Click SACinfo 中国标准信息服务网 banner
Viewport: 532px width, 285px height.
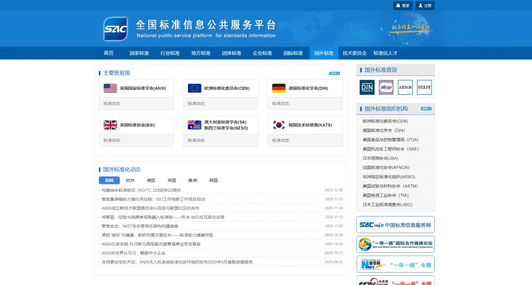tap(395, 224)
